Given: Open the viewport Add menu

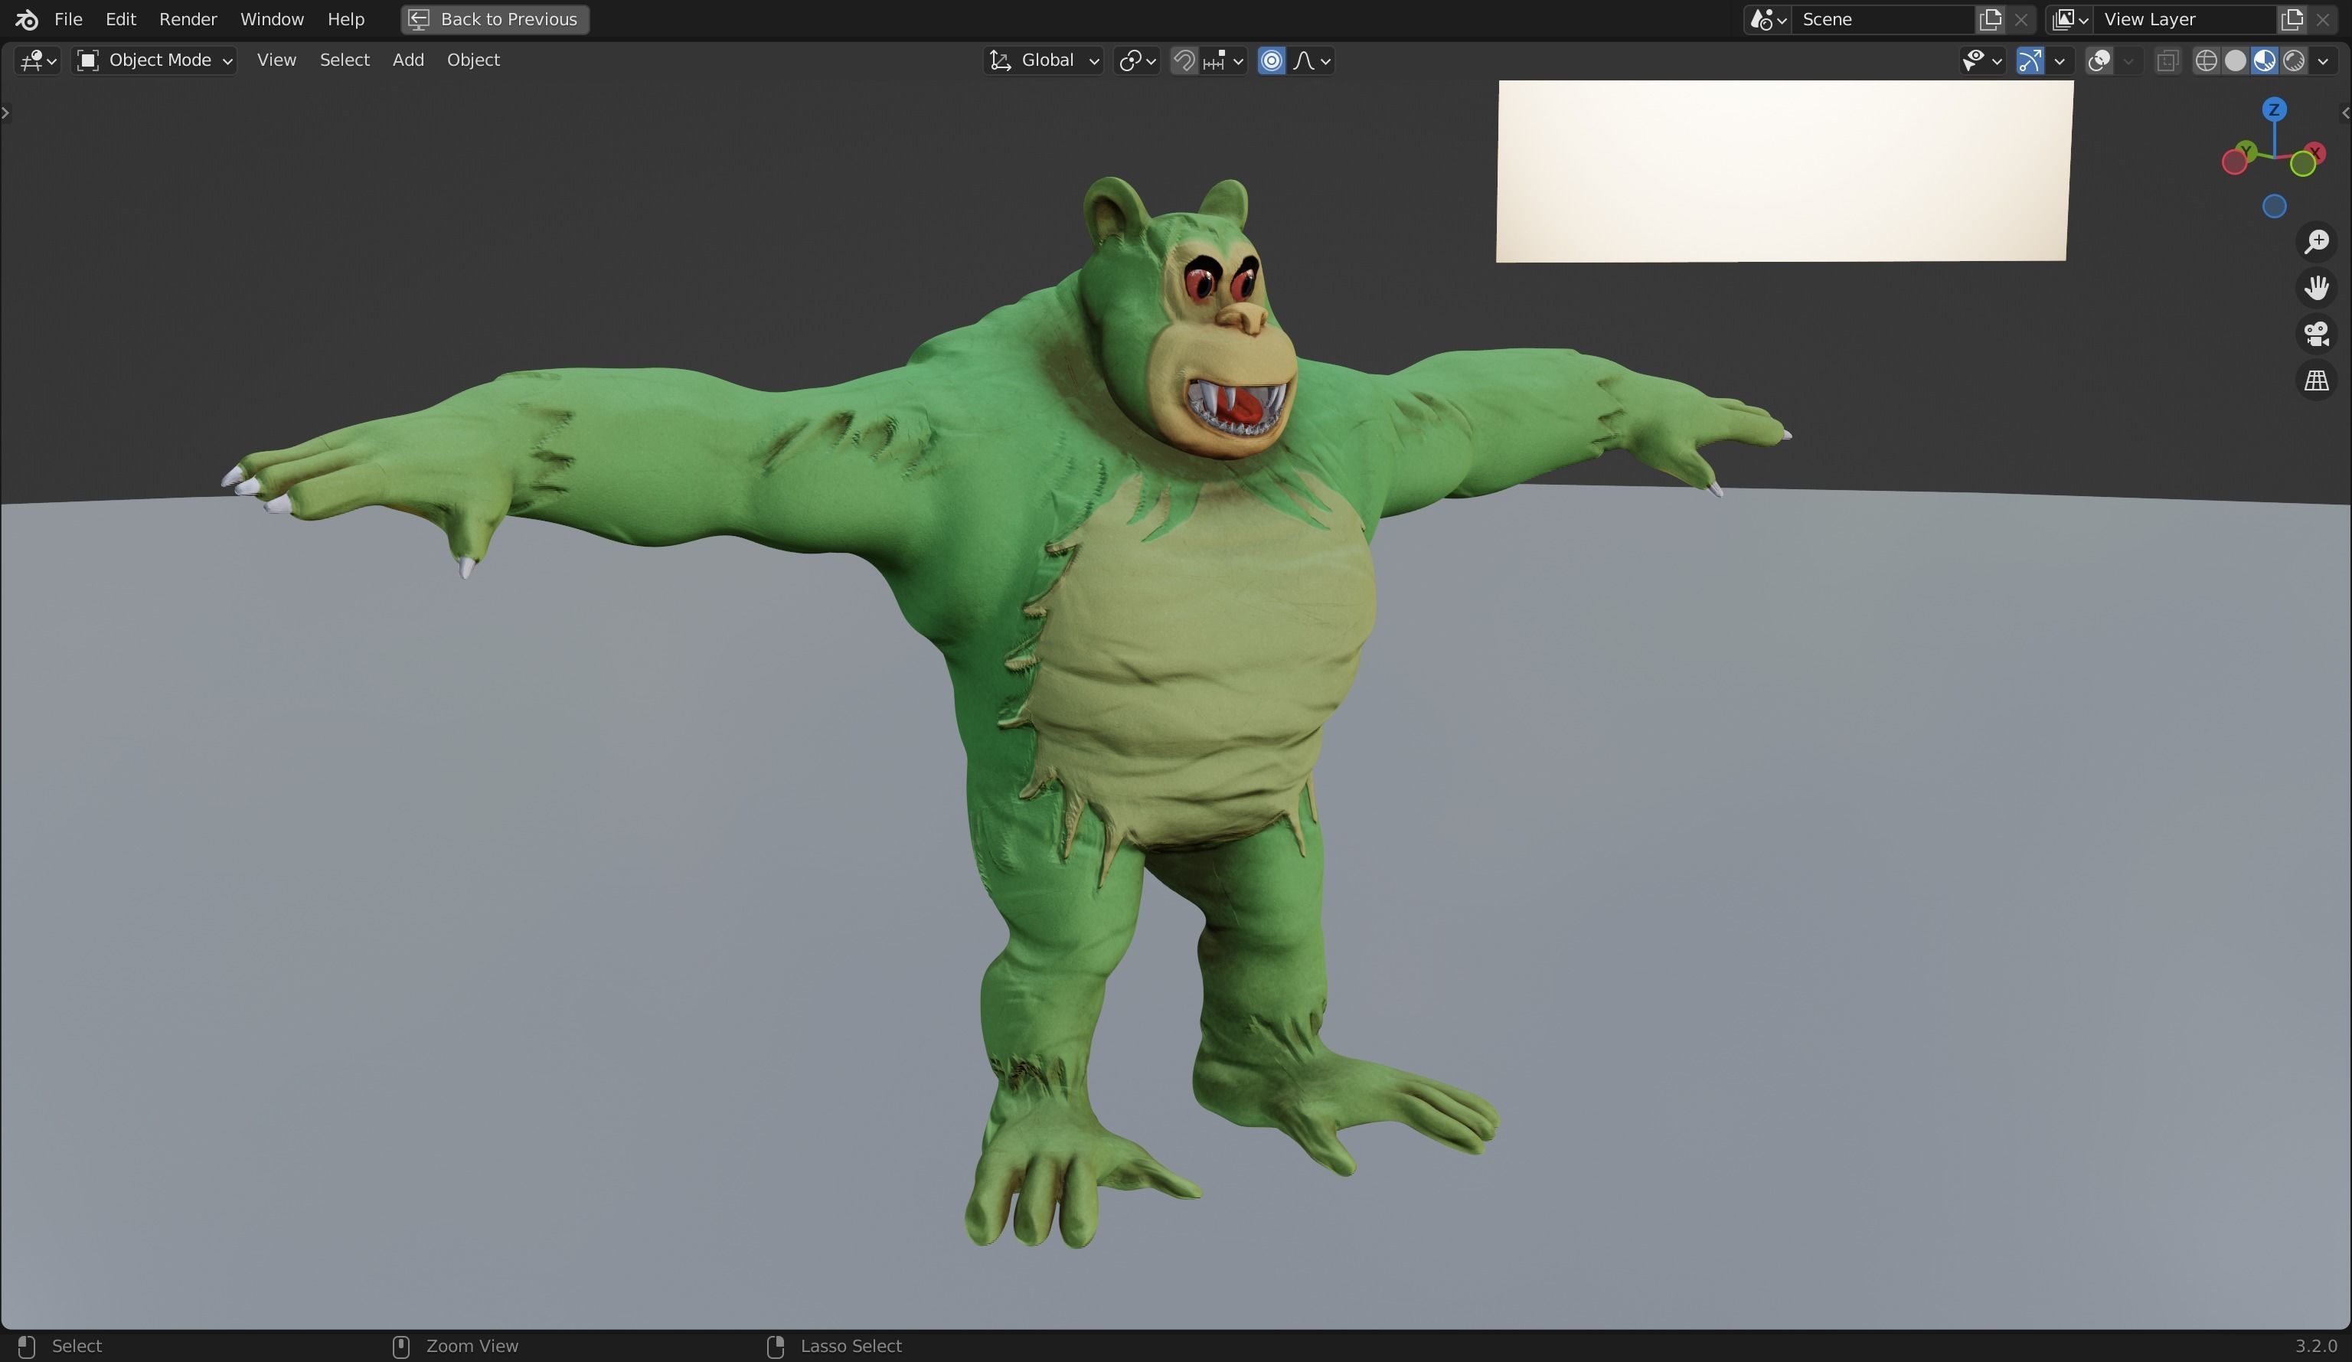Looking at the screenshot, I should 408,60.
